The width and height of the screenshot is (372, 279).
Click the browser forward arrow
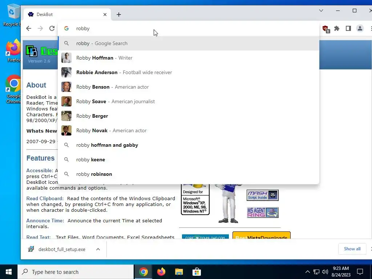point(40,28)
